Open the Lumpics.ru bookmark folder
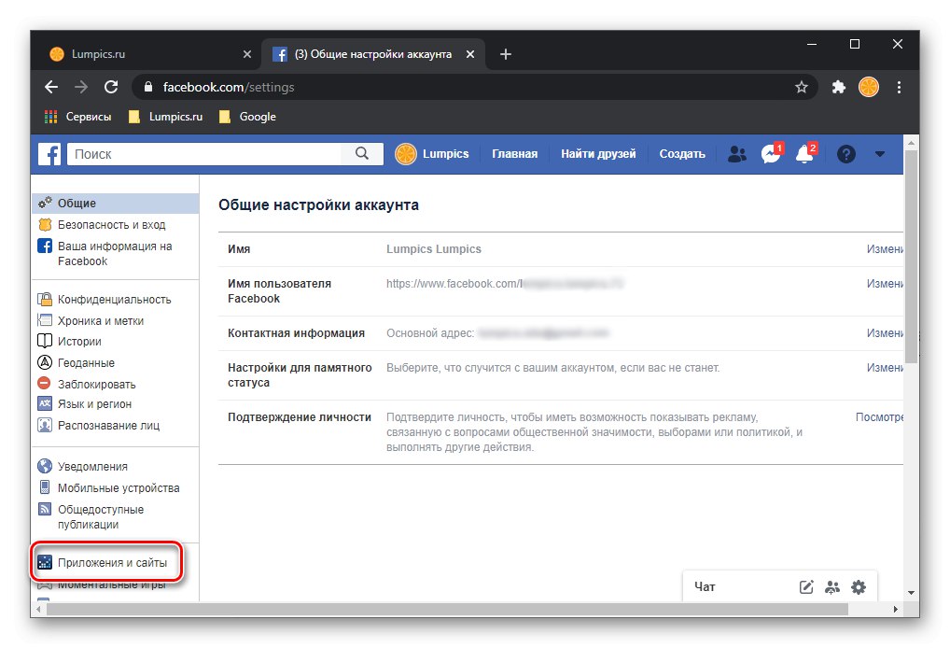This screenshot has height=648, width=950. 165,117
